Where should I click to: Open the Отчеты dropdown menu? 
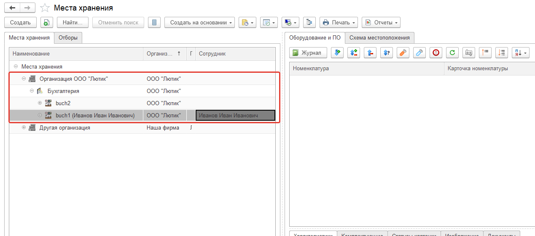pyautogui.click(x=381, y=23)
